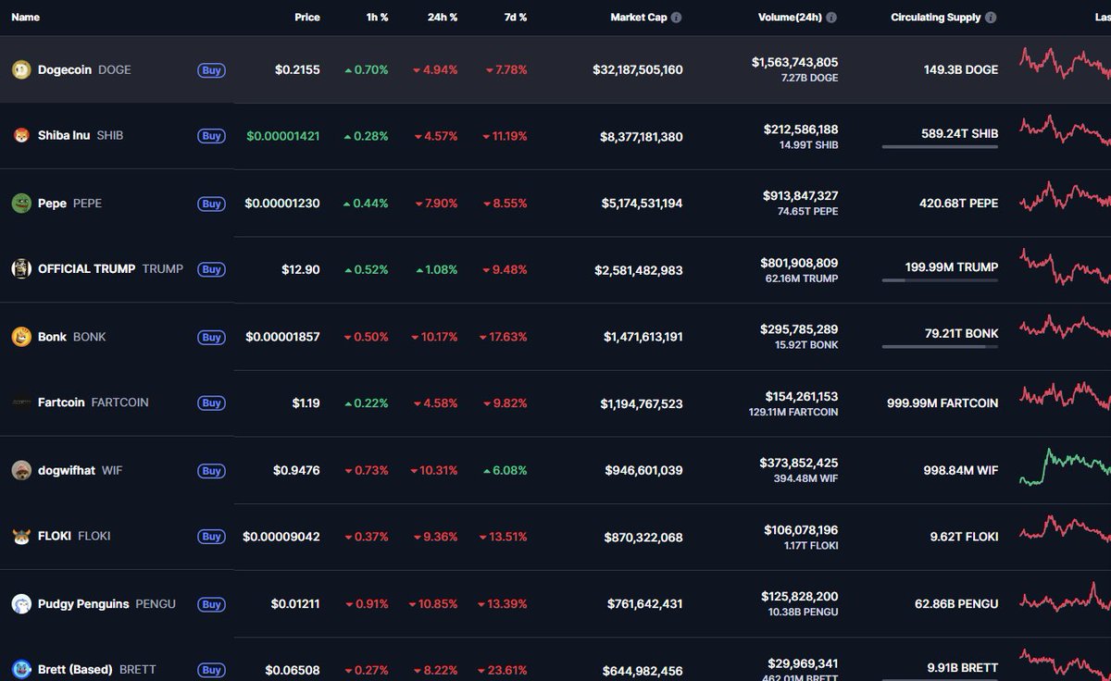
Task: Click Buy button for Dogecoin
Action: 211,70
